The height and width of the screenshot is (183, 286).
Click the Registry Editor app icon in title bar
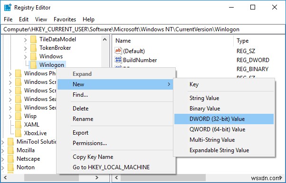click(8, 8)
